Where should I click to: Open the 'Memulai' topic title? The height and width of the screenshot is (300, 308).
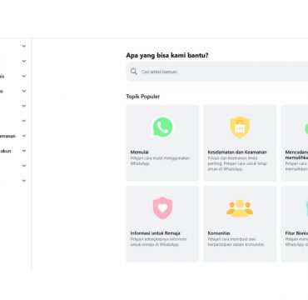[140, 152]
